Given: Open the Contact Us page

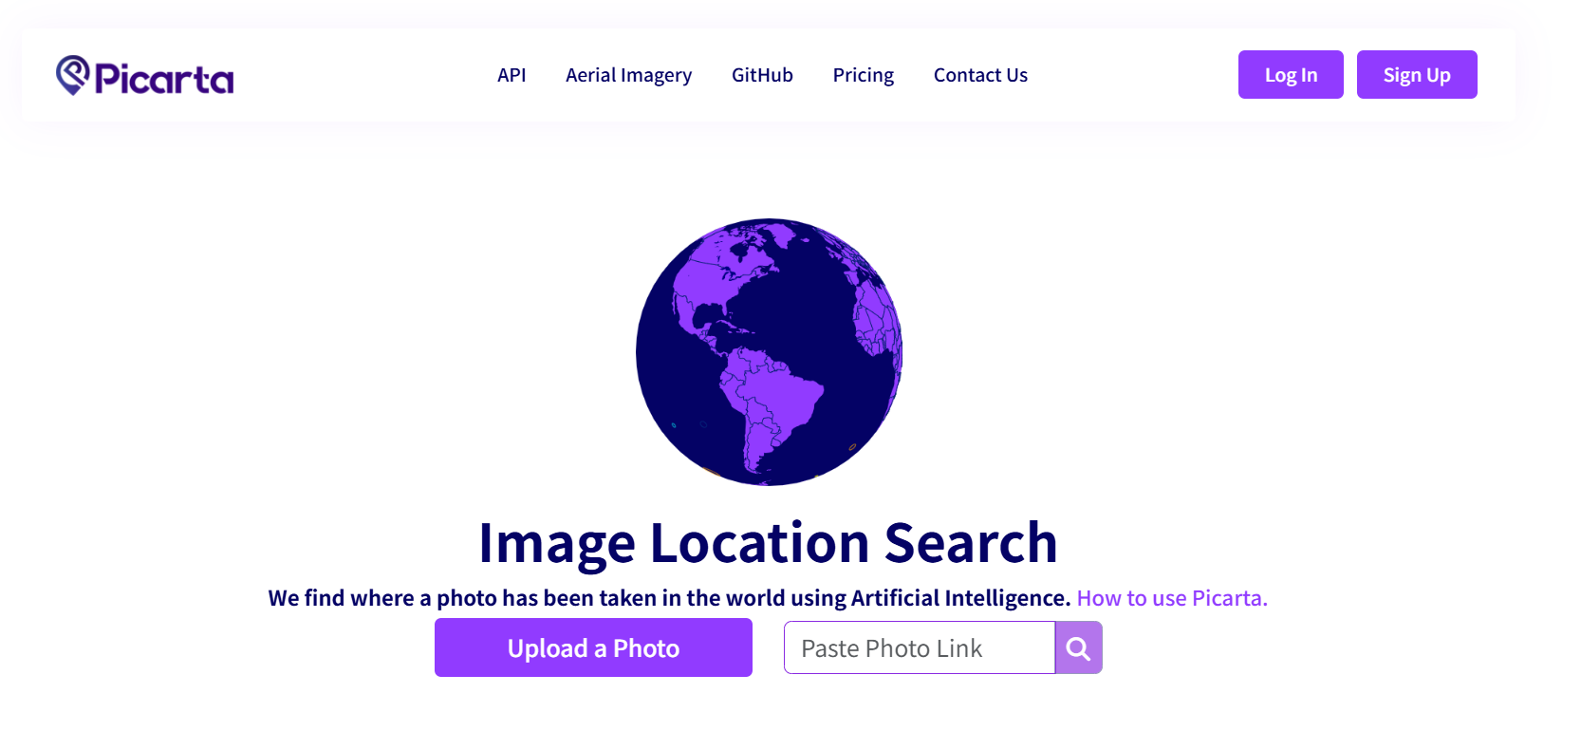Looking at the screenshot, I should coord(980,75).
